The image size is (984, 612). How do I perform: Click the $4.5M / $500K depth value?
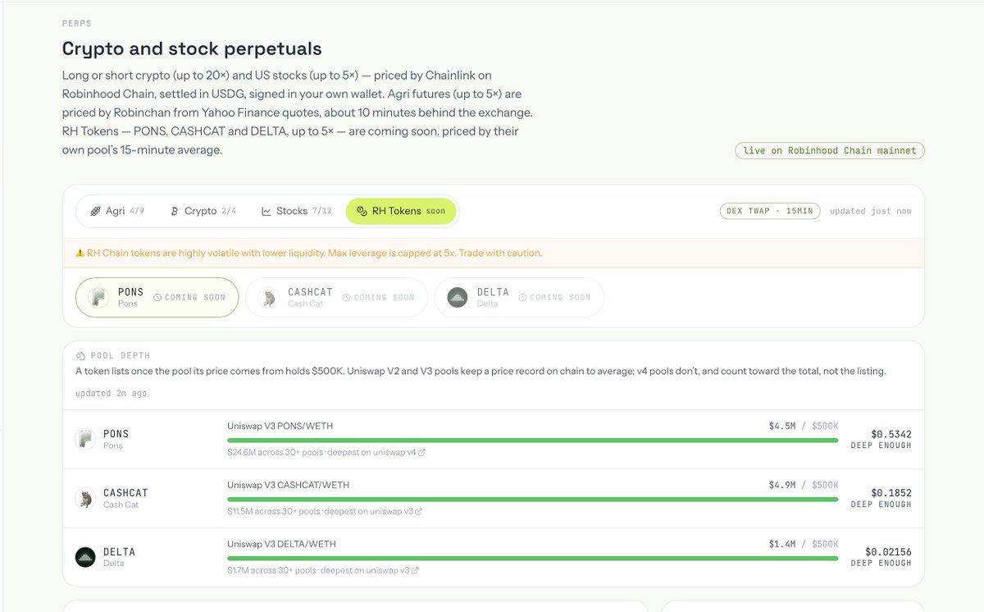804,426
